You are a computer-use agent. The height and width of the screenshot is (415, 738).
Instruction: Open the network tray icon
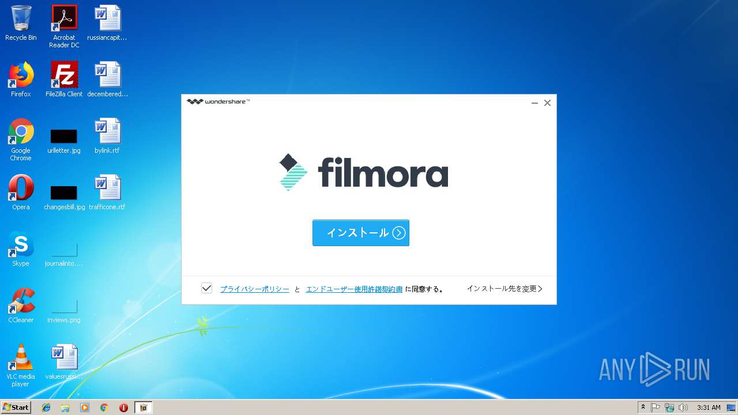click(x=669, y=408)
